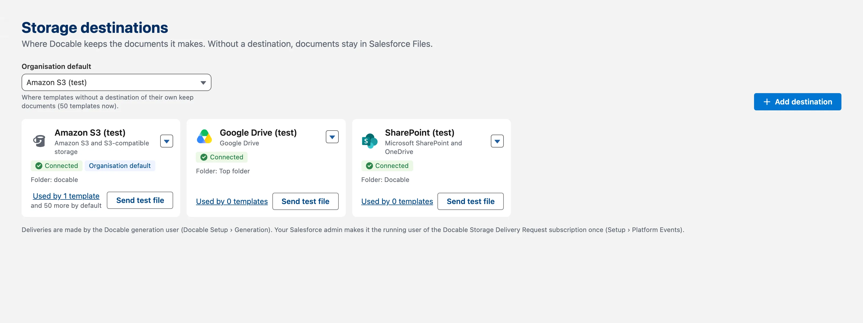Viewport: 863px width, 323px height.
Task: Open the Amazon S3 (test) card actions menu
Action: click(x=166, y=141)
